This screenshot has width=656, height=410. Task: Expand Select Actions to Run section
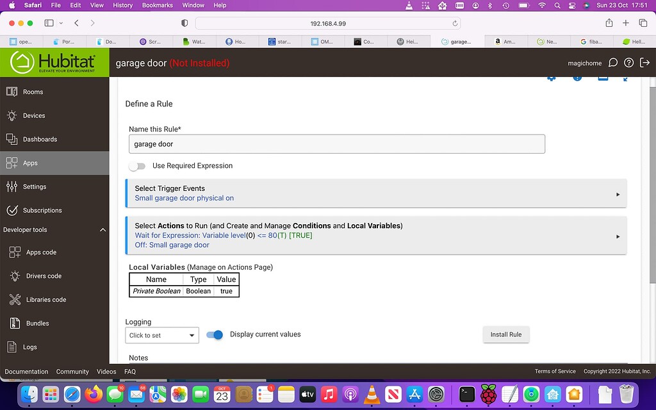click(x=375, y=235)
